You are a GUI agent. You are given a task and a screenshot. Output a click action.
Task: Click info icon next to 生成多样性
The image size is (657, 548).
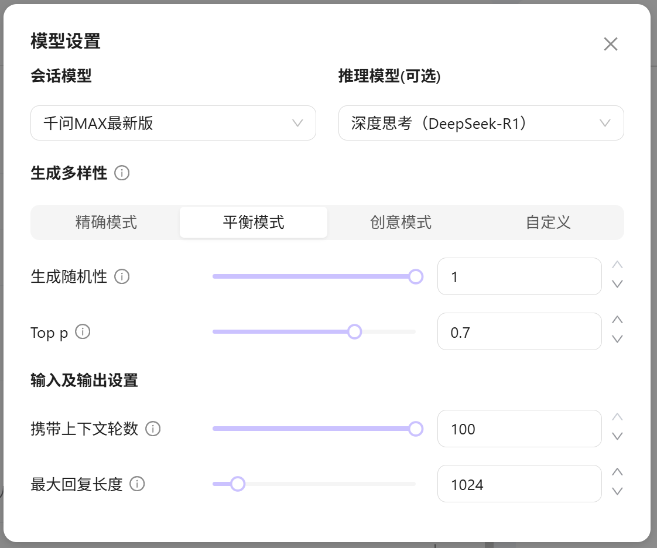(x=122, y=173)
